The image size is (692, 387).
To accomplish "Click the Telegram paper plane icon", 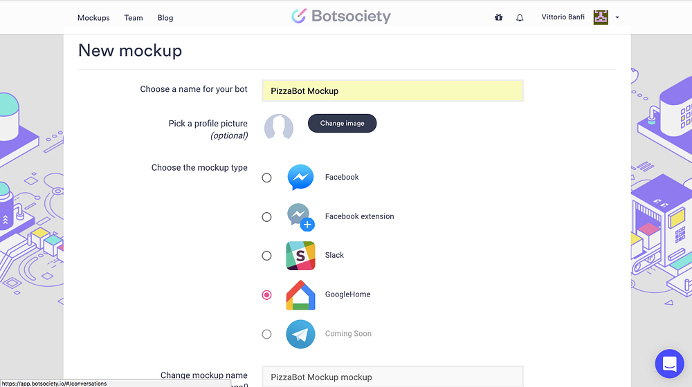I will coord(300,334).
